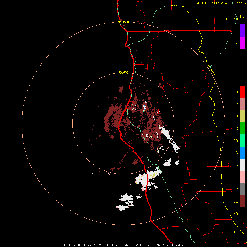Click the ND black legend swatch
This screenshot has width=247, height=247.
pos(242,214)
